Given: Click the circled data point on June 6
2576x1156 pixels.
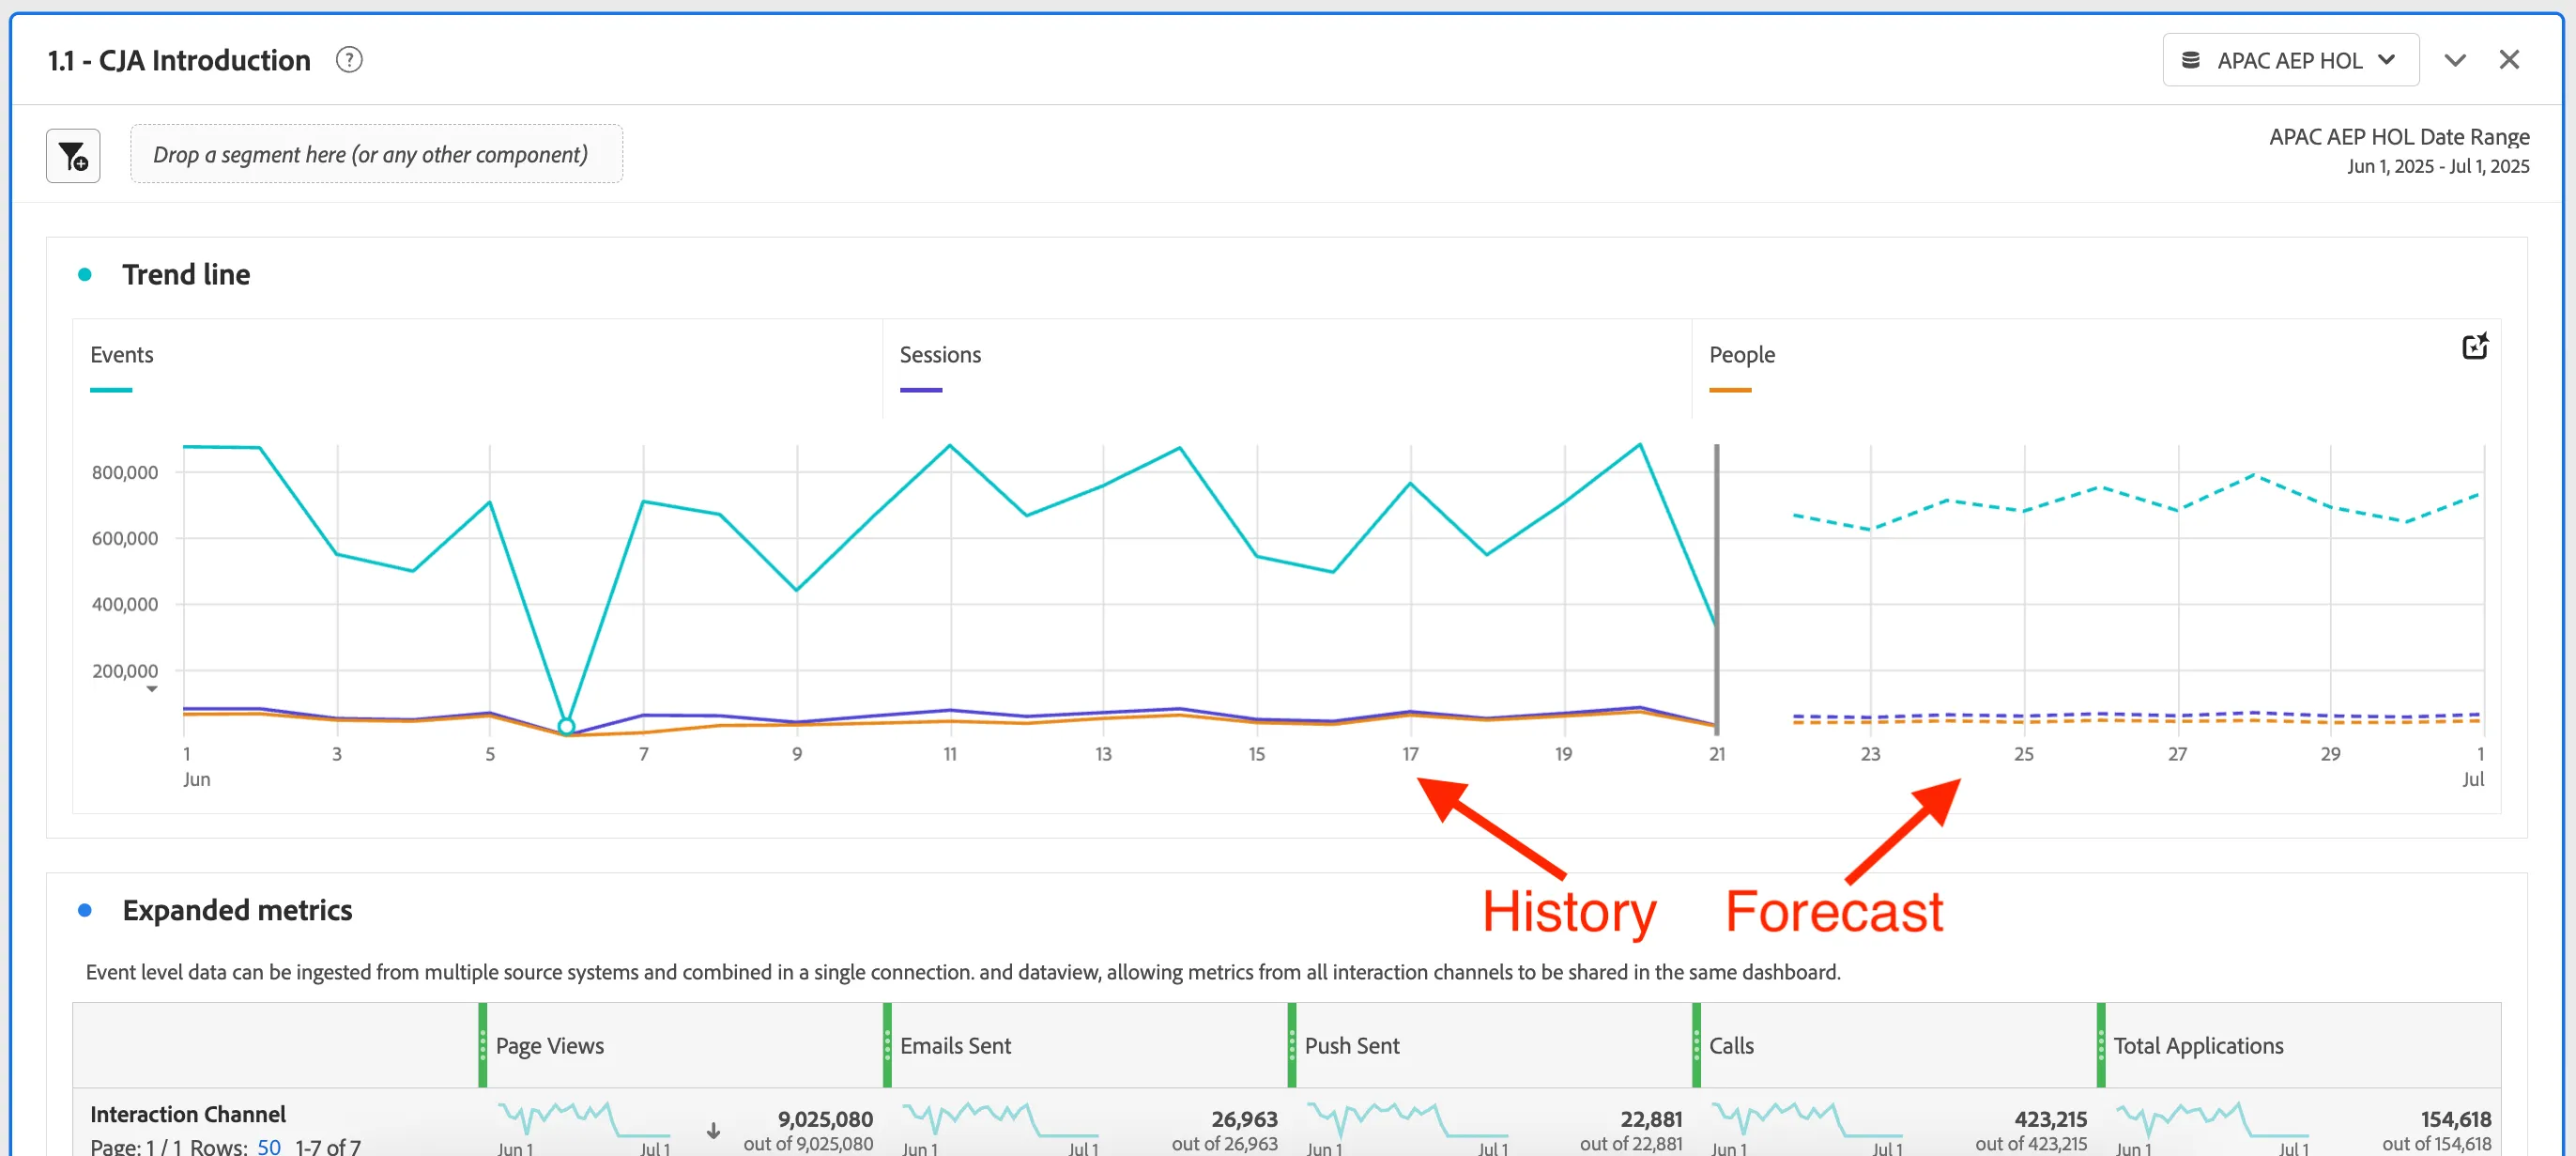Looking at the screenshot, I should pos(566,726).
